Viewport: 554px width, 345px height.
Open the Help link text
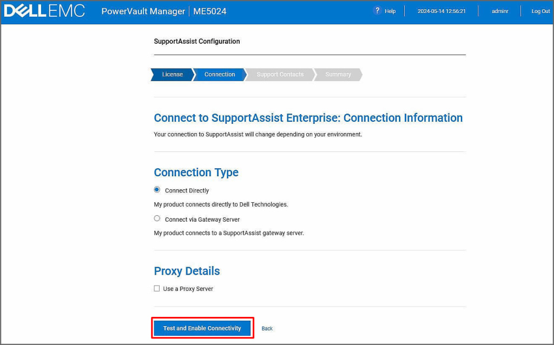click(390, 11)
